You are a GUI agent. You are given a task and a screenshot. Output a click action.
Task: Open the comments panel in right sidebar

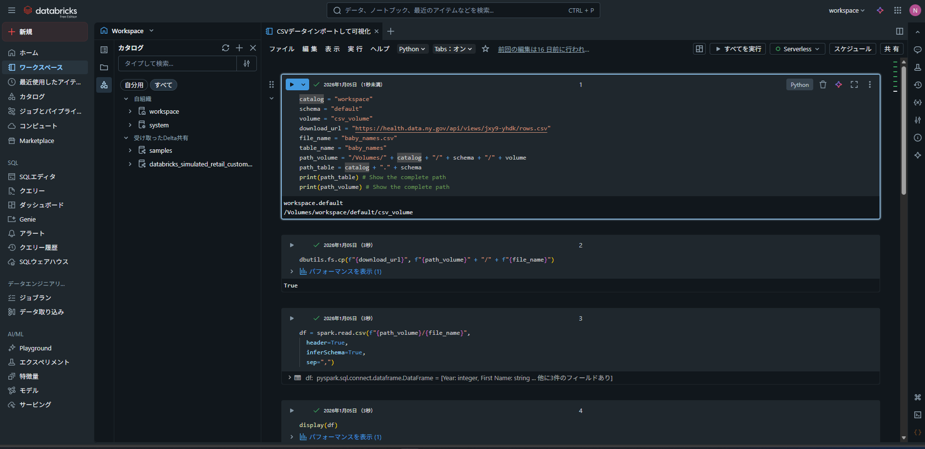coord(918,49)
